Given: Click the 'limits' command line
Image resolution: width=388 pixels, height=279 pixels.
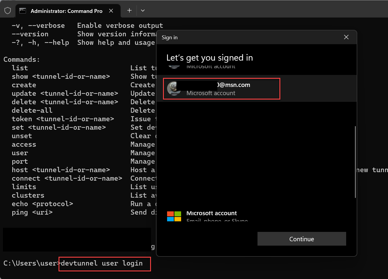Looking at the screenshot, I should pos(24,187).
